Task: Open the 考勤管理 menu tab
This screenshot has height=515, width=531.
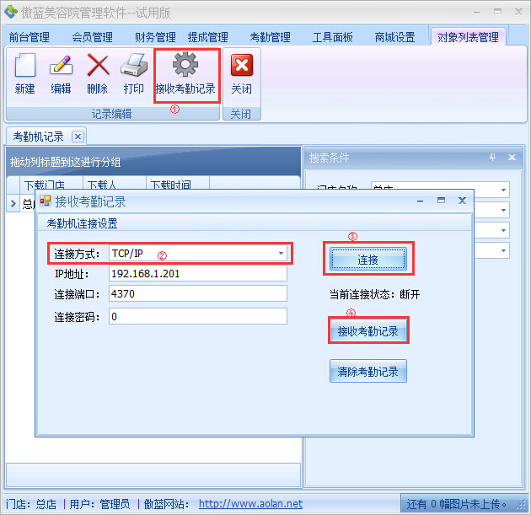Action: (270, 37)
